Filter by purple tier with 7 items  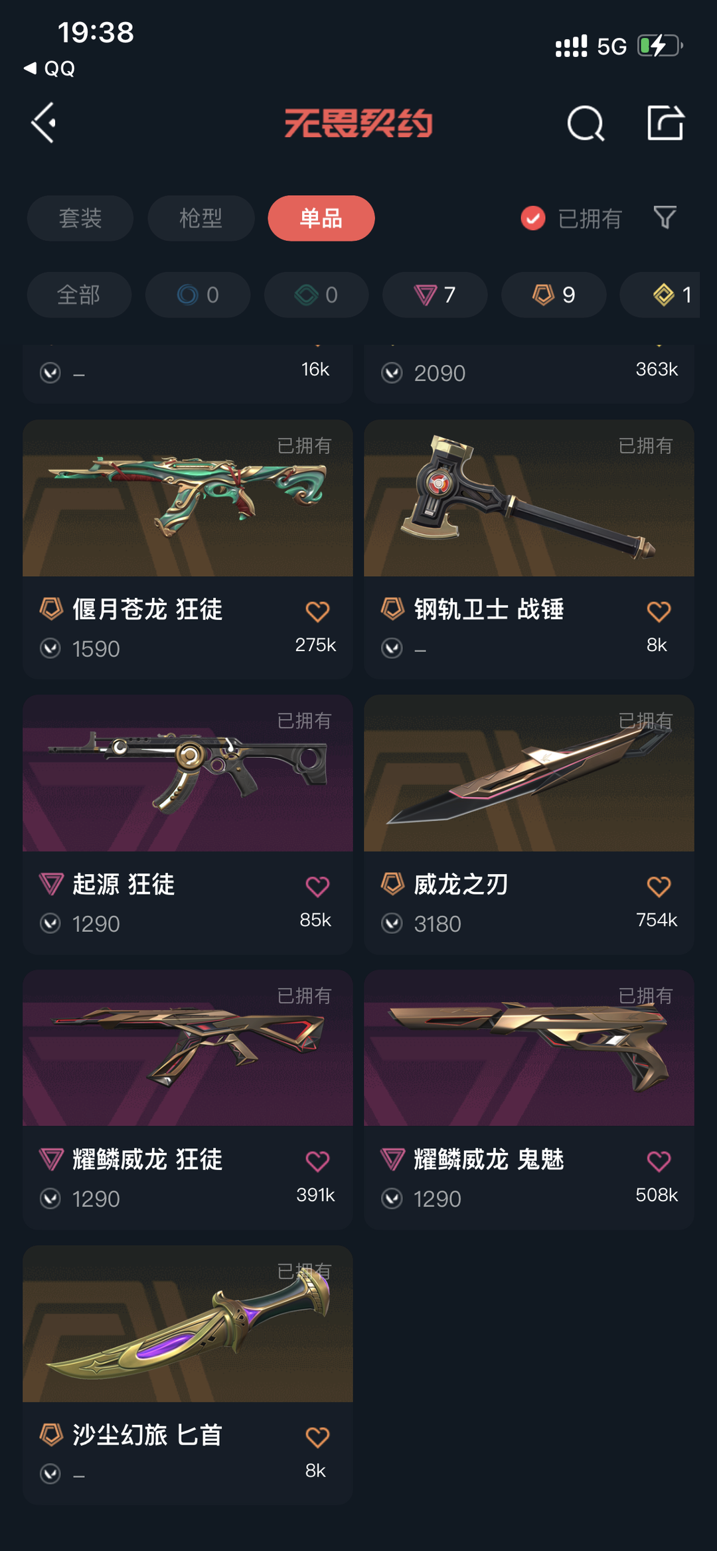click(x=435, y=295)
